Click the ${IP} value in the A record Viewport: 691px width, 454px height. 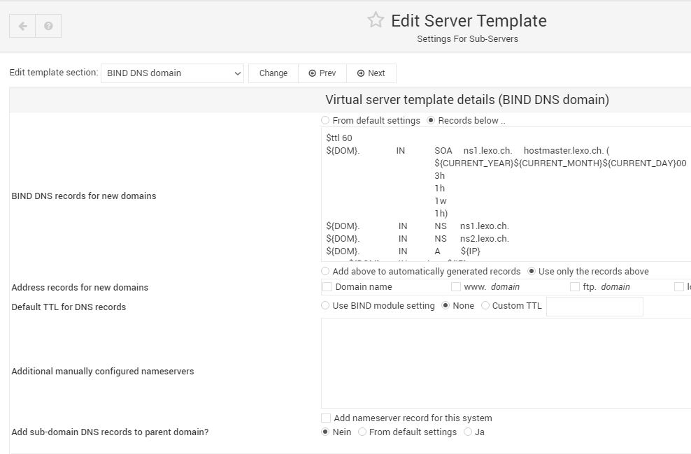pos(470,251)
